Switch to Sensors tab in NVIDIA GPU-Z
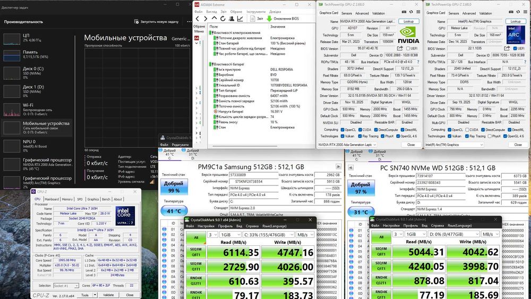 point(346,13)
